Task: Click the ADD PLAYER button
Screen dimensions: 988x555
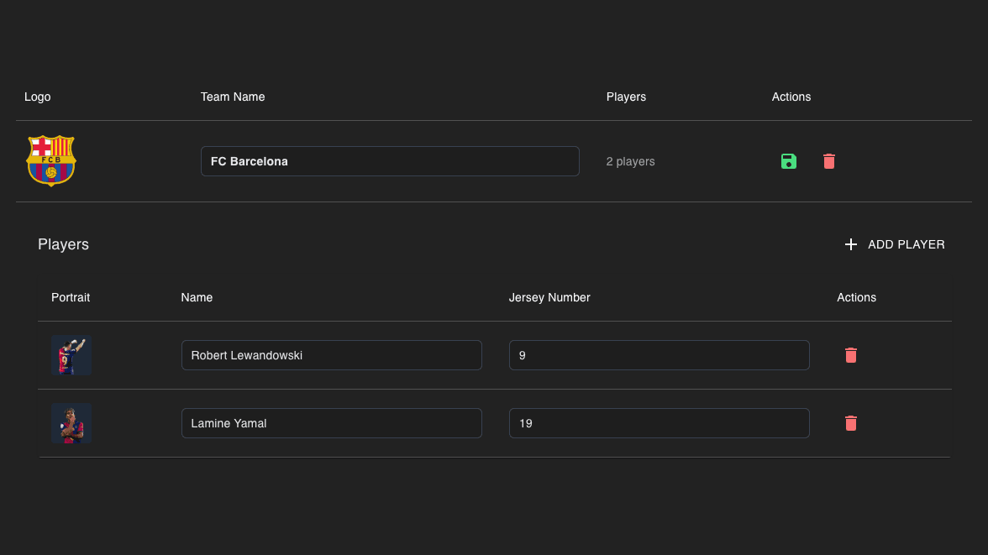Action: [x=895, y=244]
